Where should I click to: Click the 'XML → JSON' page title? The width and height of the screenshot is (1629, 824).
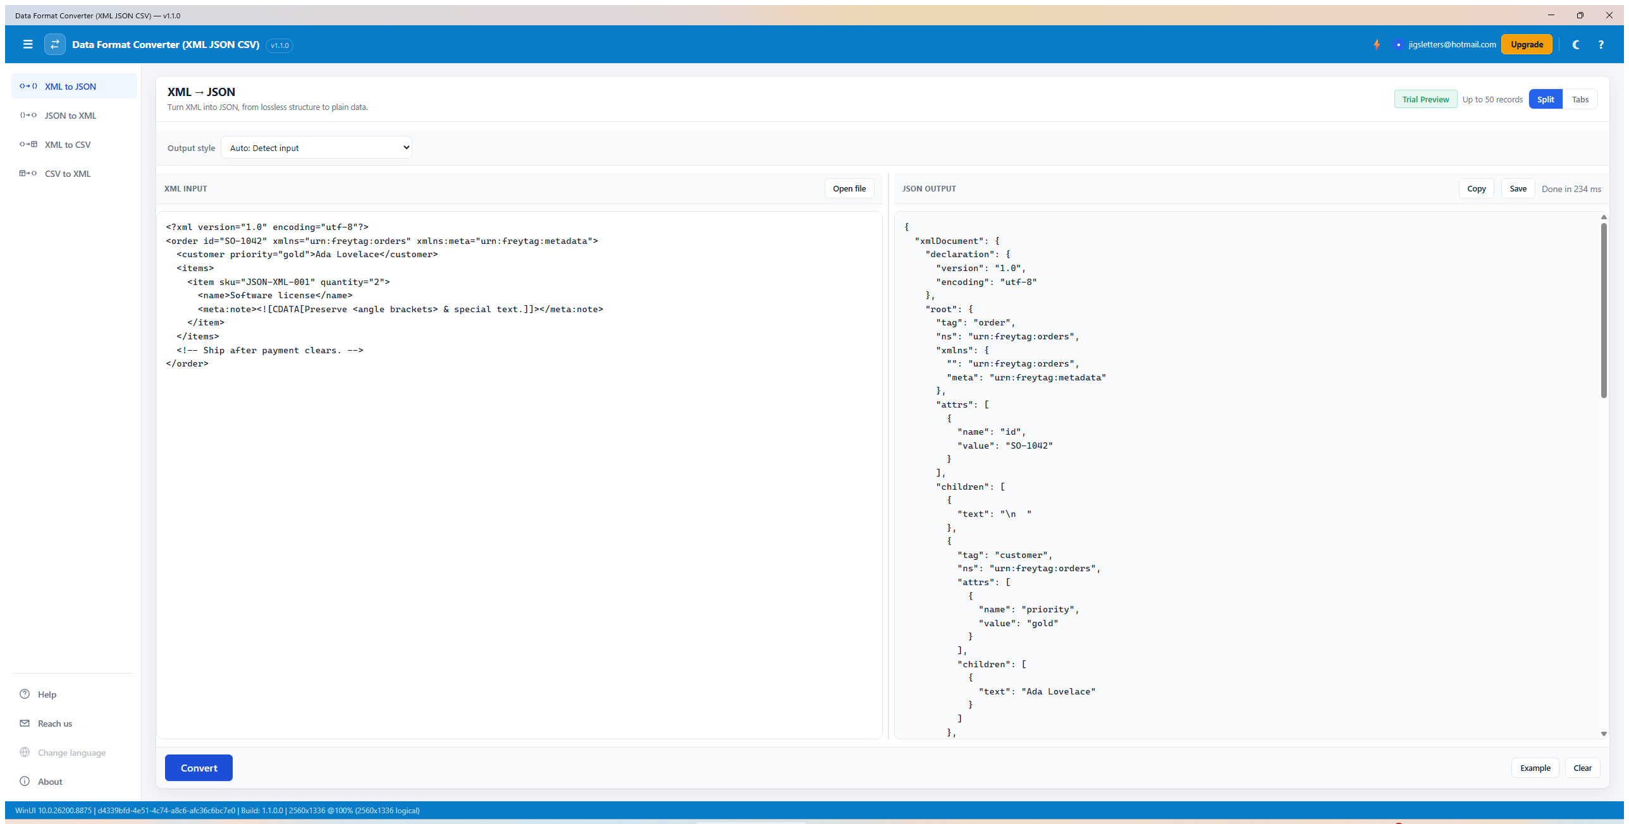(201, 92)
